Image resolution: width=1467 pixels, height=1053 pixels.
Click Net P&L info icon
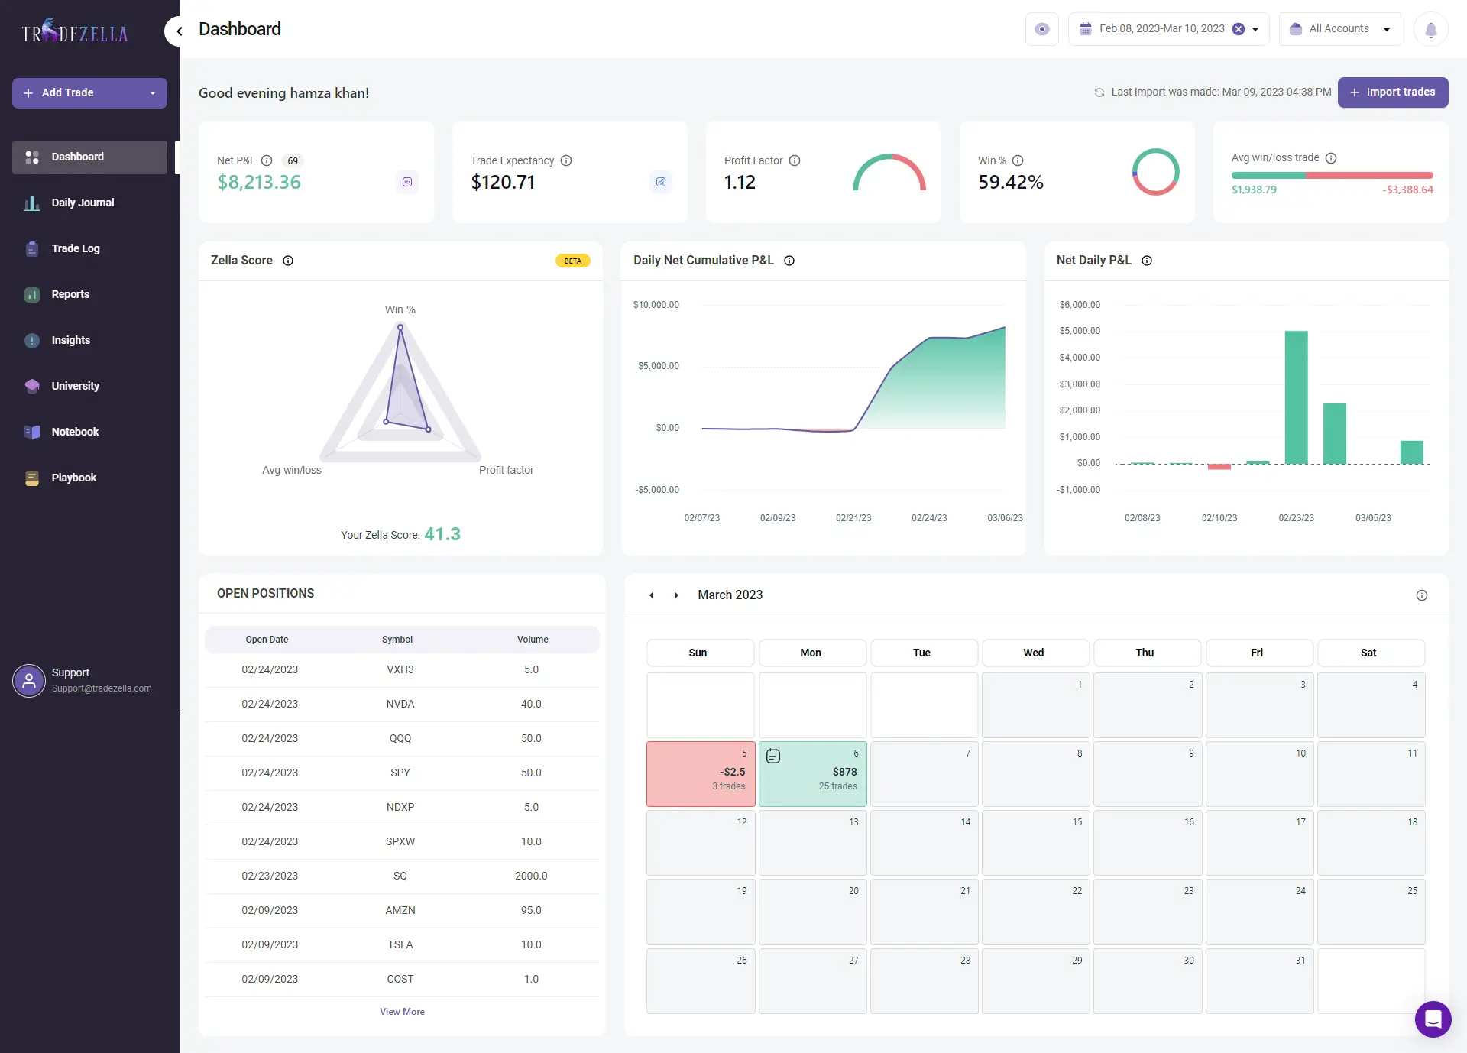(267, 160)
